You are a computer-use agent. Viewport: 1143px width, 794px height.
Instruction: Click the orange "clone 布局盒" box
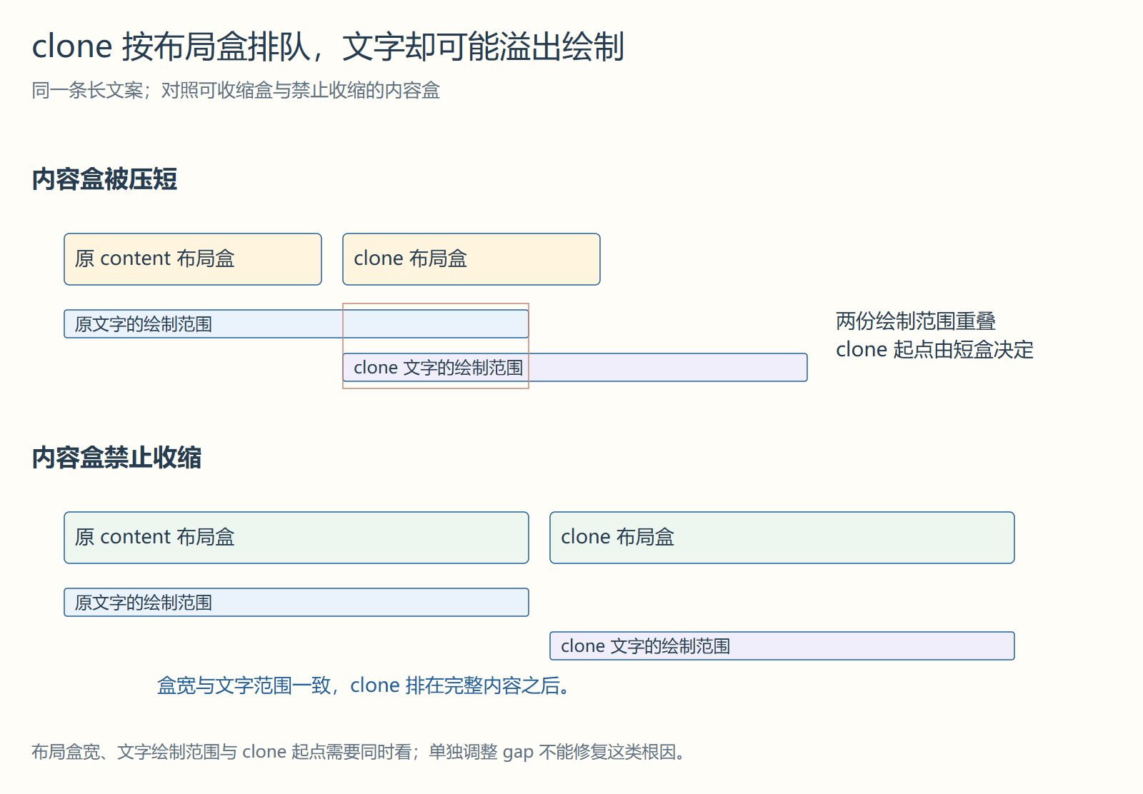click(x=471, y=259)
